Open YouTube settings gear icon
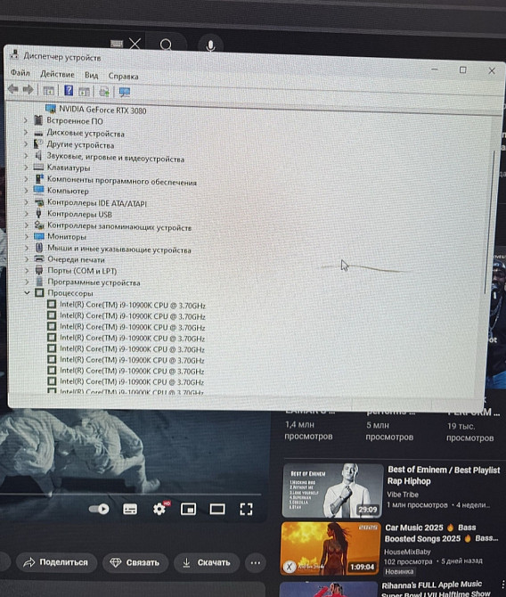 159,509
